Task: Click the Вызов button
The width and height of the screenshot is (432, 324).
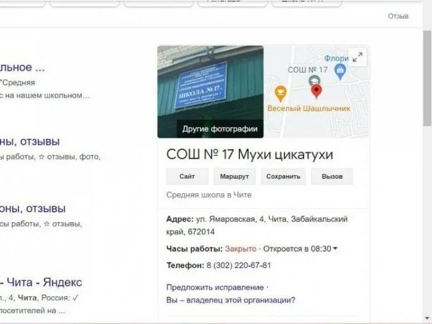Action: (x=332, y=177)
